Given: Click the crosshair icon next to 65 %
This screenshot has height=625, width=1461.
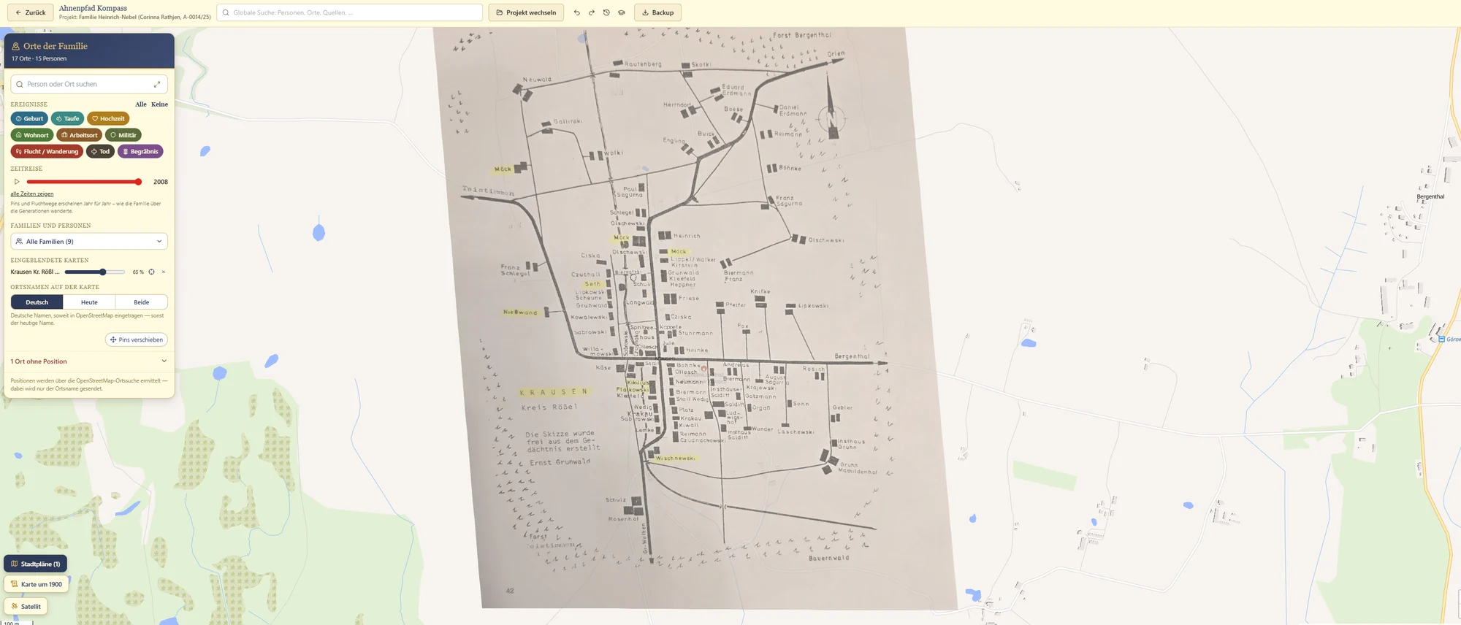Looking at the screenshot, I should coord(151,272).
